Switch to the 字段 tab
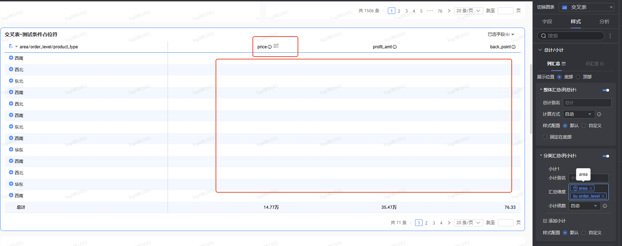This screenshot has width=622, height=246. point(547,22)
